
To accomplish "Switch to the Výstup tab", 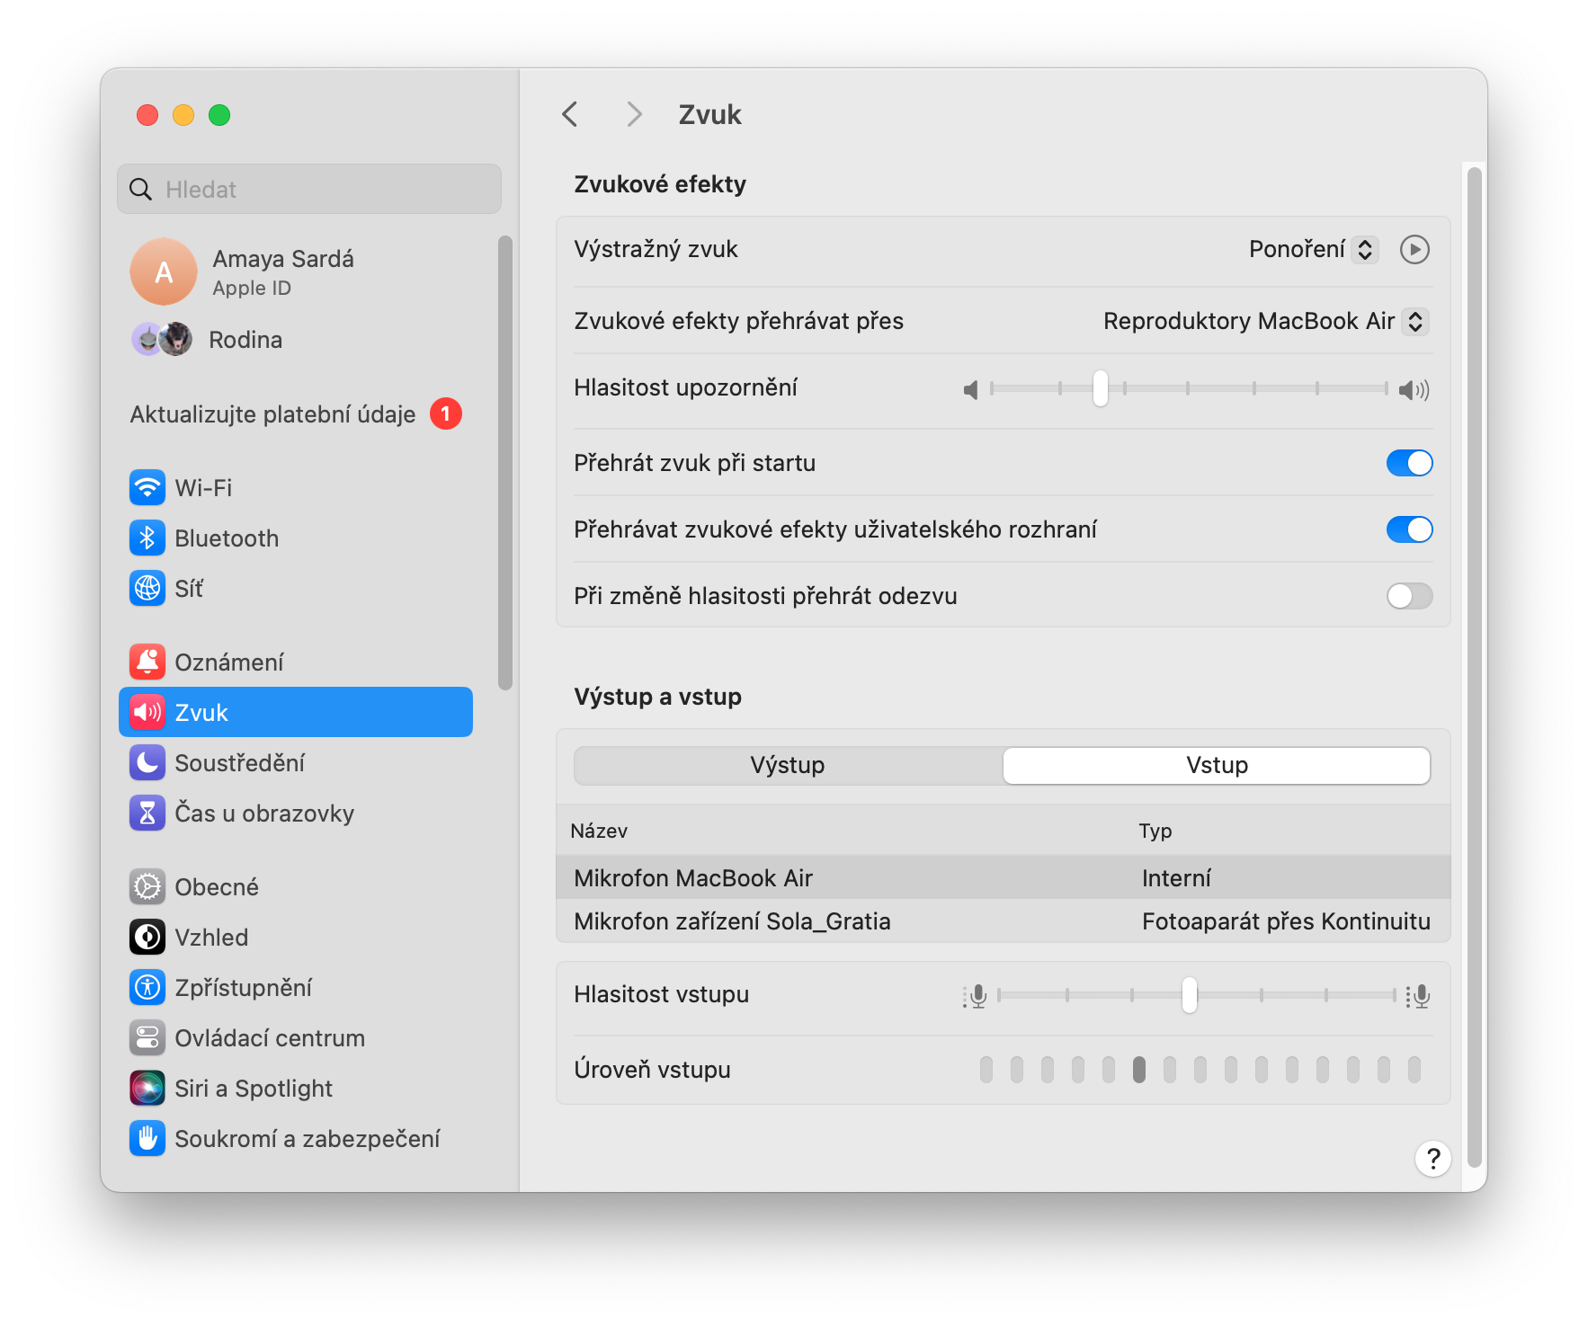I will tap(788, 765).
